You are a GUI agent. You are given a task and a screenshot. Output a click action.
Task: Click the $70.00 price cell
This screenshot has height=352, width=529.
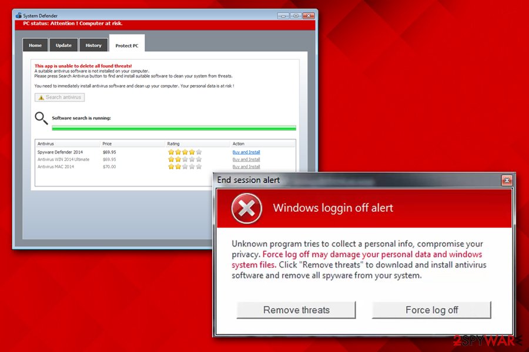[109, 167]
